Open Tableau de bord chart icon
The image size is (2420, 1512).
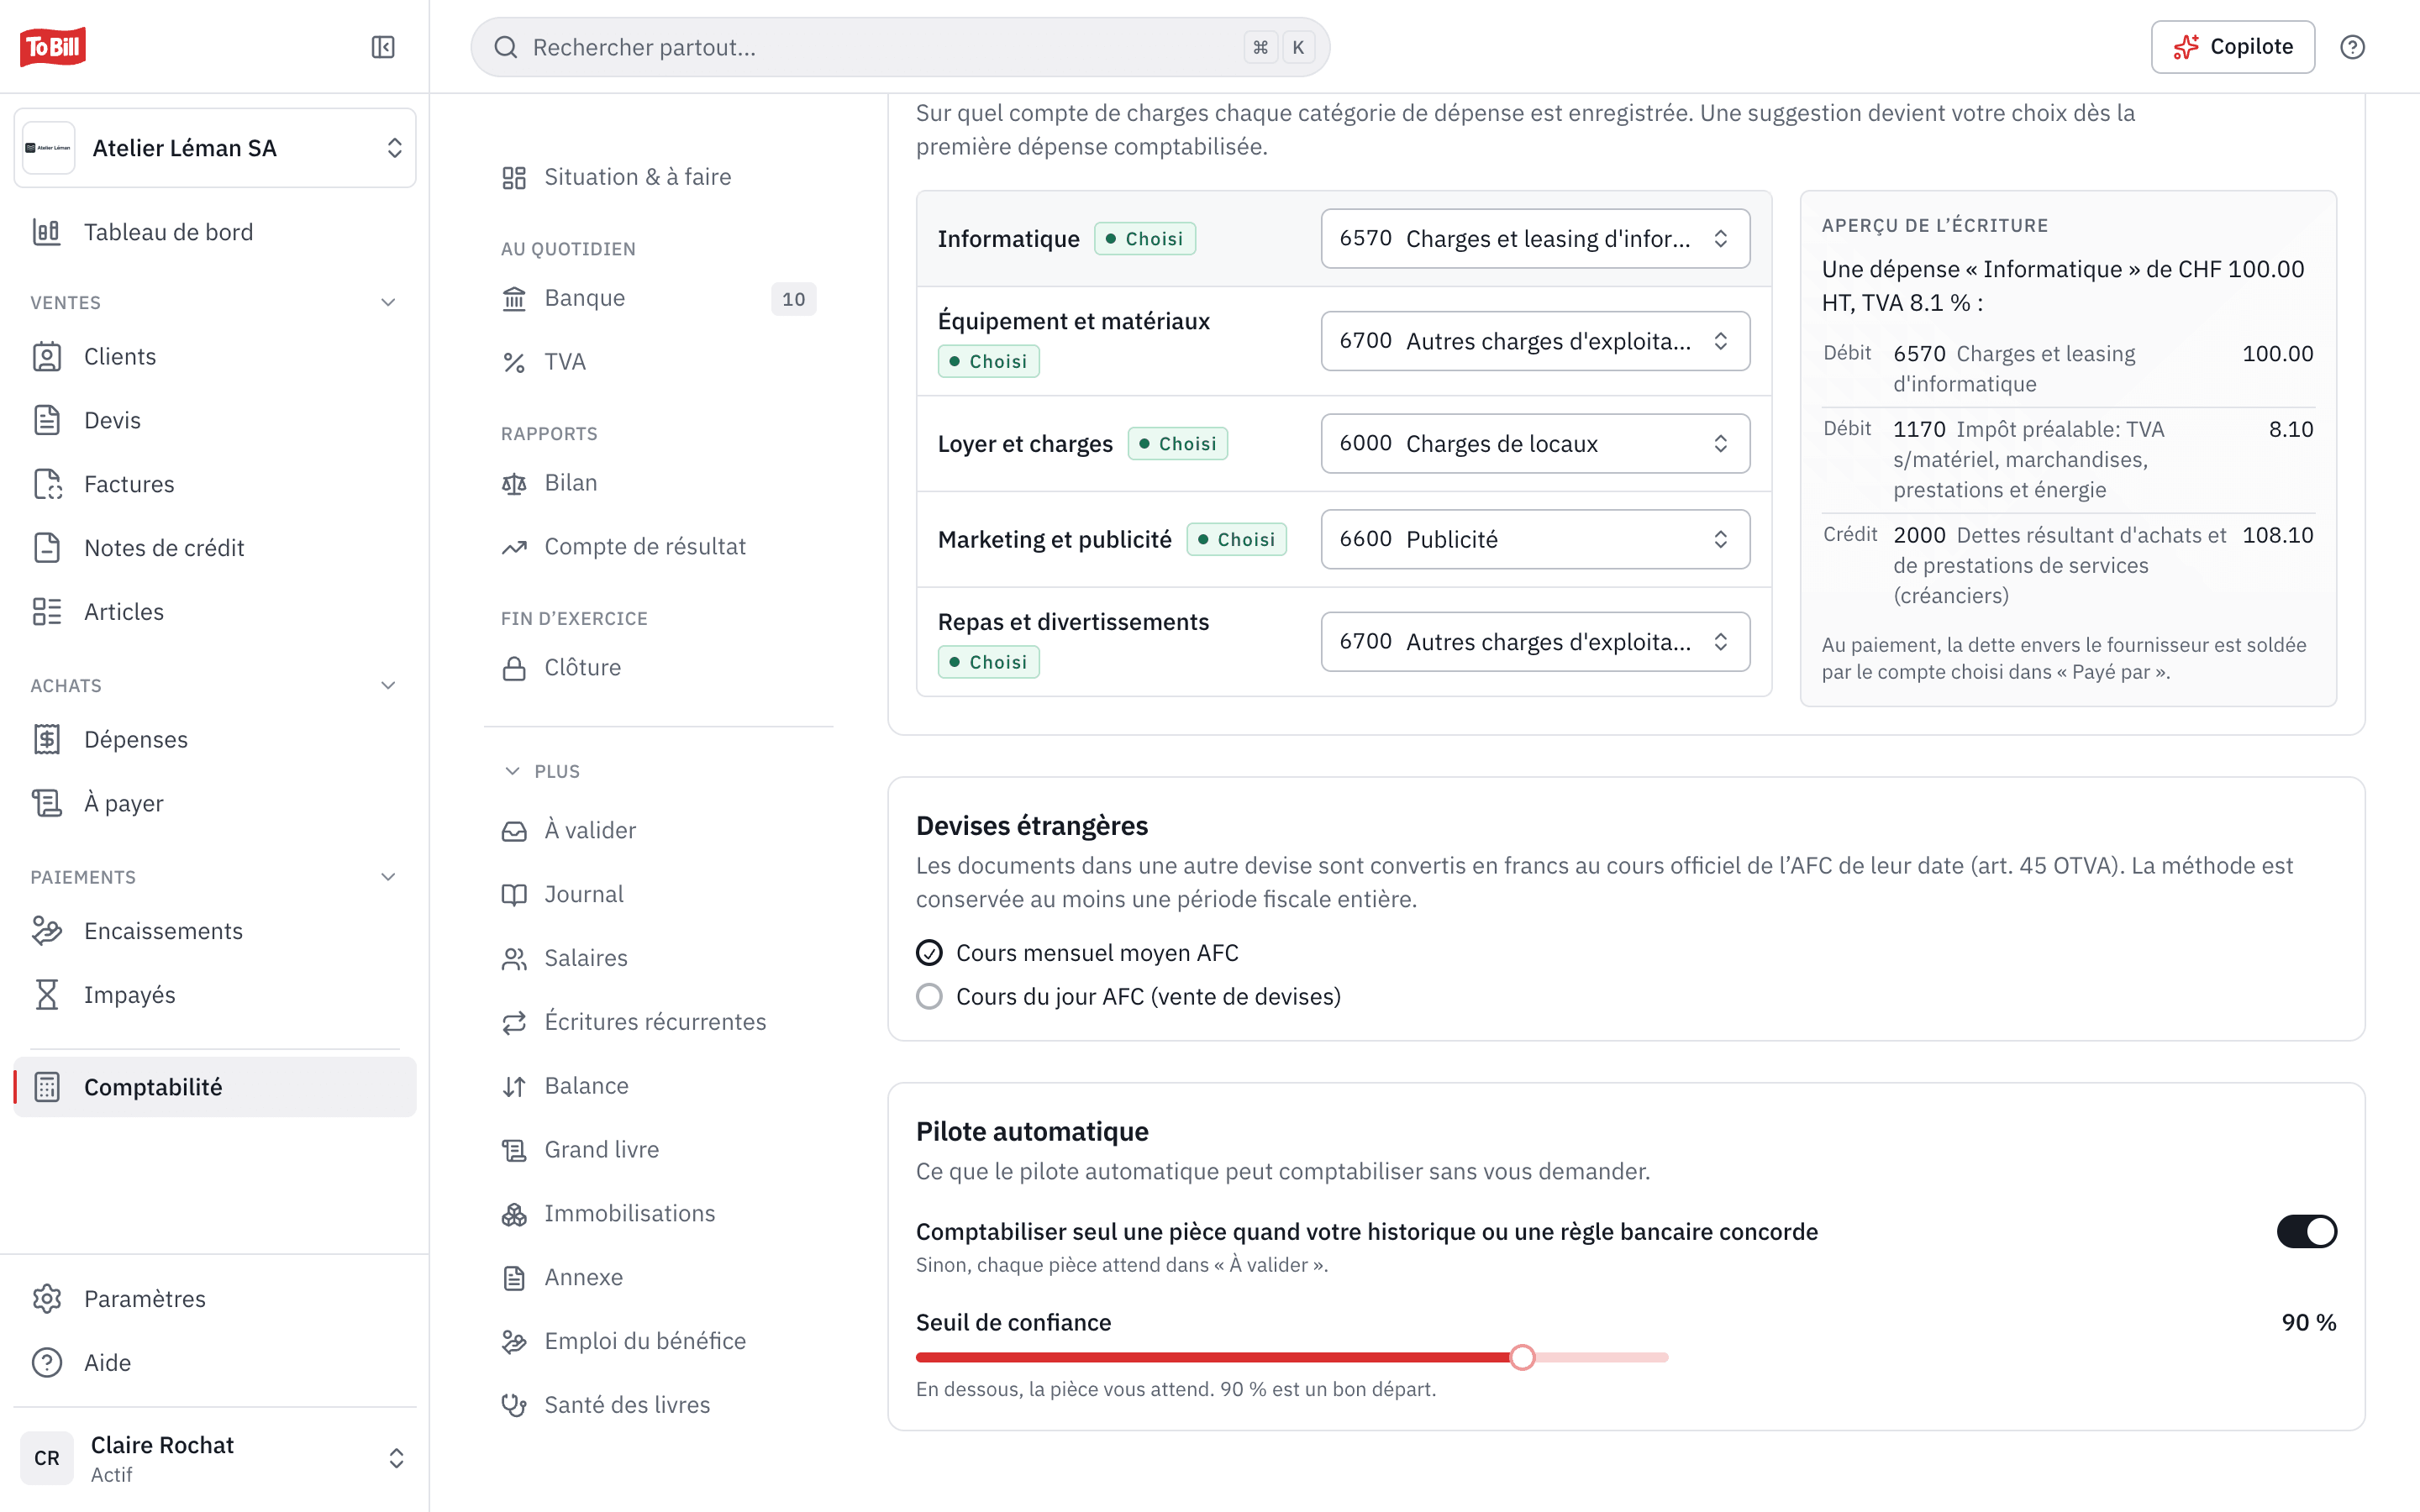[47, 232]
